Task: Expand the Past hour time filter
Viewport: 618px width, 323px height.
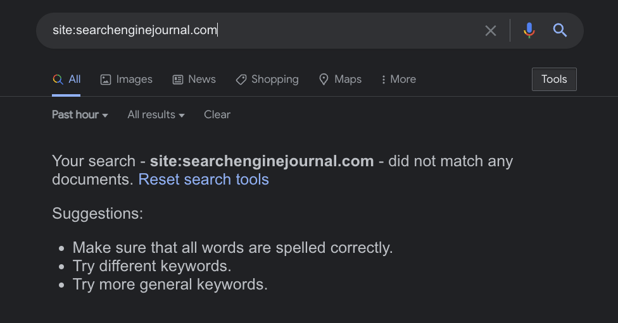Action: pyautogui.click(x=80, y=114)
